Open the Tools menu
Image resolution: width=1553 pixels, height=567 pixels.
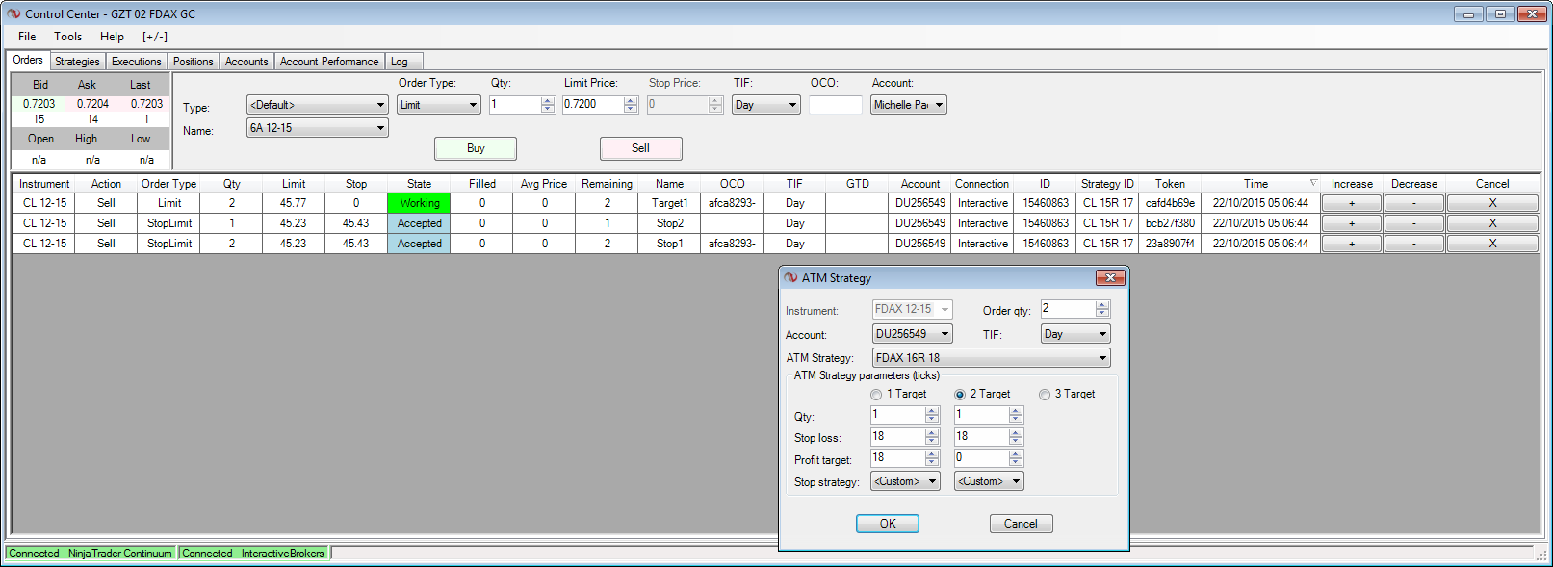(67, 37)
